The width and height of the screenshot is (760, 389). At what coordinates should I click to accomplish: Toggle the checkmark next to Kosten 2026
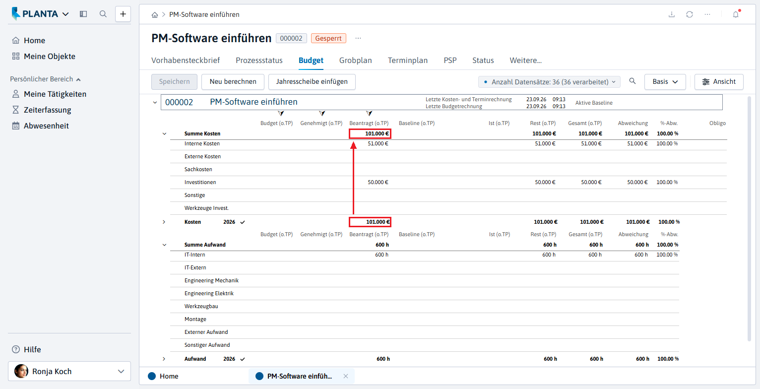point(243,222)
